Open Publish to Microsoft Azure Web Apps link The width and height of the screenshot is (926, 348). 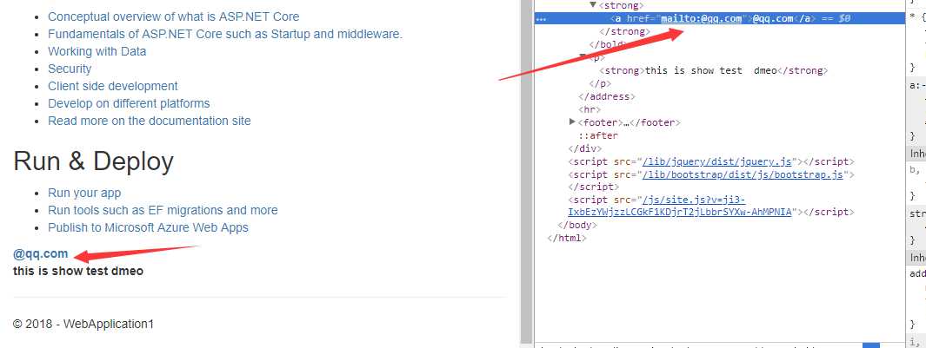point(148,227)
